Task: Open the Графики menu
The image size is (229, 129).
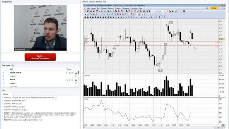Action: [x=118, y=8]
